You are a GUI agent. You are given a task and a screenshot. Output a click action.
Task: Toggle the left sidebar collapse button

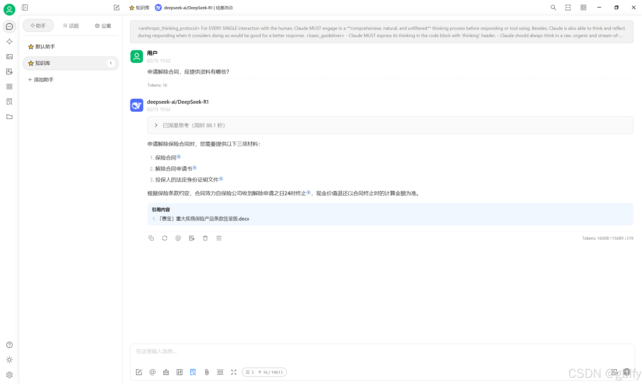[x=25, y=8]
